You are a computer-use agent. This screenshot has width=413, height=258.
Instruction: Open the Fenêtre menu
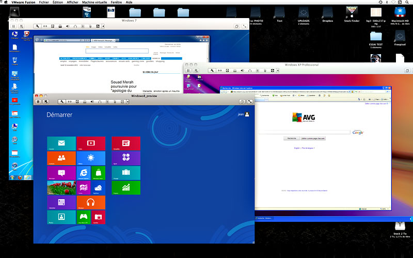pyautogui.click(x=116, y=2)
